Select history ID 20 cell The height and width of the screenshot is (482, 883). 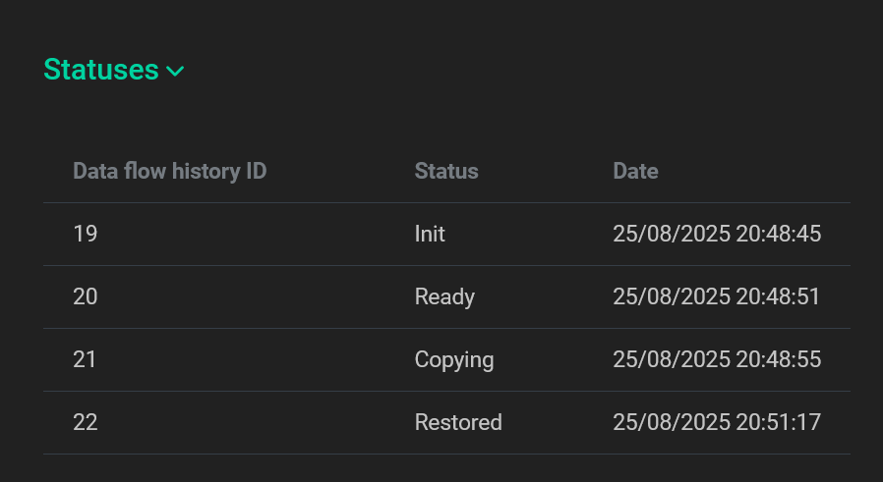click(86, 296)
